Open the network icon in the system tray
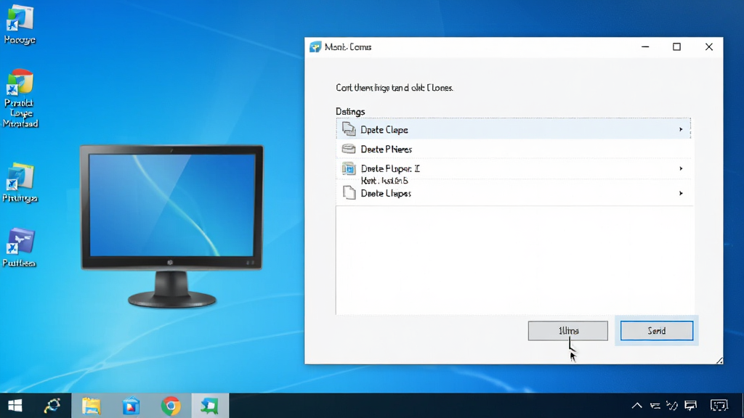744x418 pixels. (x=655, y=406)
